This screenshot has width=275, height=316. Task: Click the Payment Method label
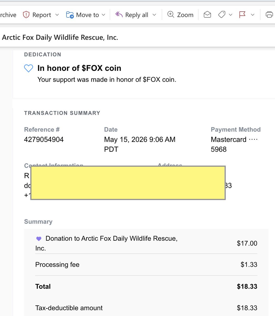pos(236,130)
